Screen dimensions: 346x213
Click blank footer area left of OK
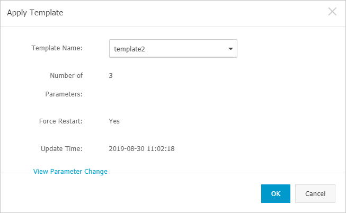(132, 193)
